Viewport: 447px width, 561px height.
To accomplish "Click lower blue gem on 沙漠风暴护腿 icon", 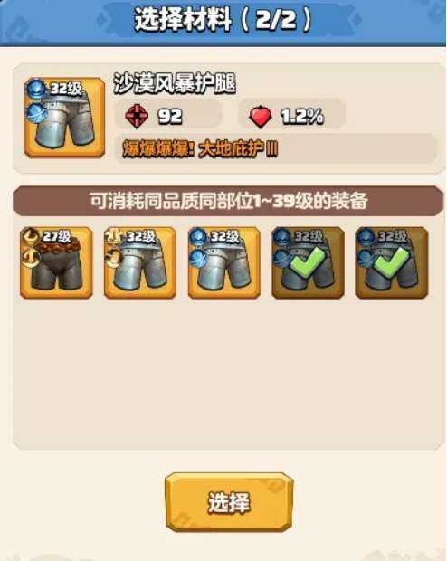I will click(37, 111).
